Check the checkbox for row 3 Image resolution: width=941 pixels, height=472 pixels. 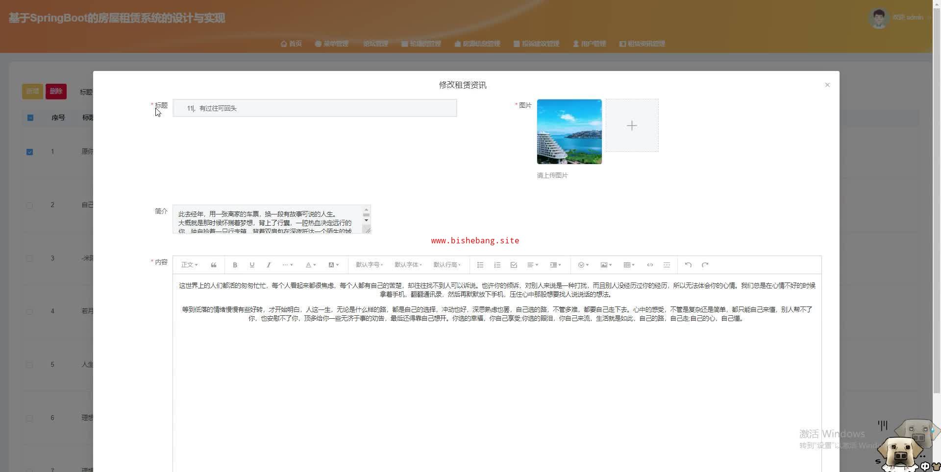pyautogui.click(x=29, y=259)
